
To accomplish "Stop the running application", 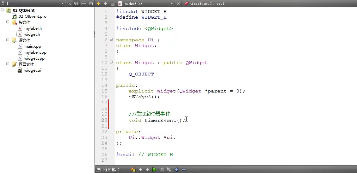I will point(162,170).
